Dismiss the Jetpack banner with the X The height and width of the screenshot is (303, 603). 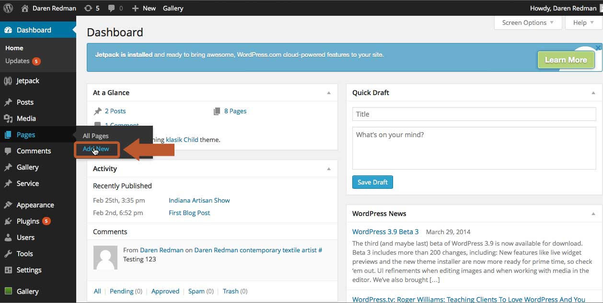[x=598, y=48]
